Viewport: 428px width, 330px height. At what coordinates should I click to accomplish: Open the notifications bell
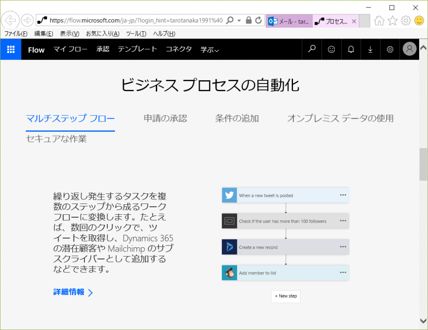[351, 49]
